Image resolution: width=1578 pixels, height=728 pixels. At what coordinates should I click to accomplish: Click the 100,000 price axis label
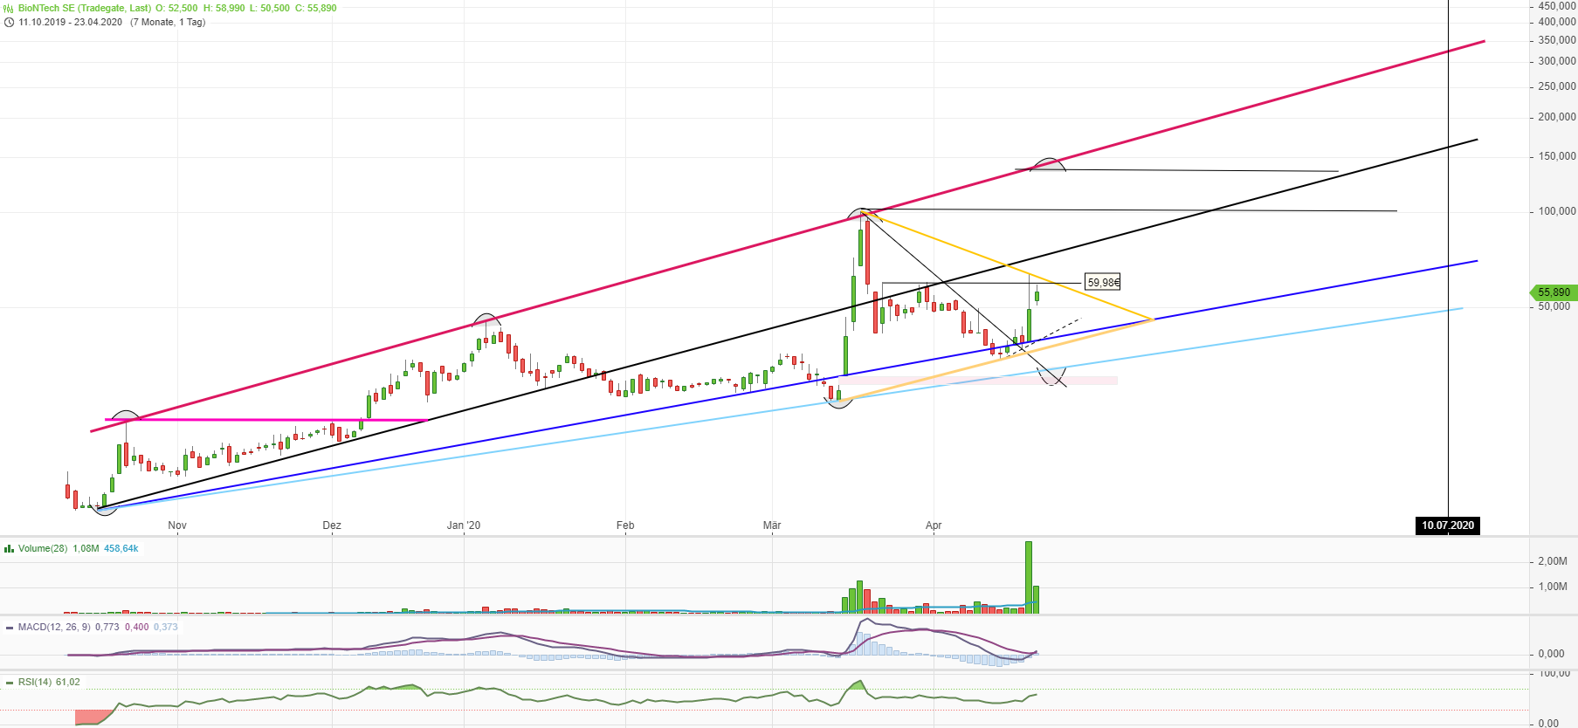(1557, 211)
